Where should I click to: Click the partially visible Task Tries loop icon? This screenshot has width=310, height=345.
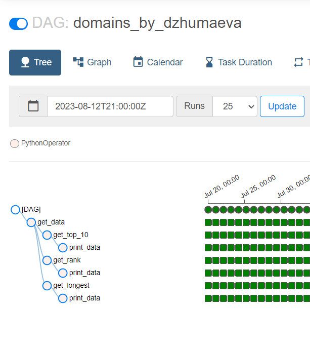tap(298, 62)
